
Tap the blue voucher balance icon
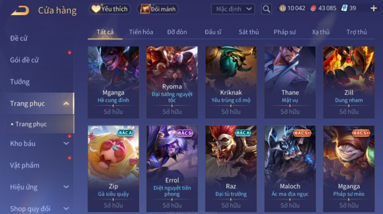point(344,8)
